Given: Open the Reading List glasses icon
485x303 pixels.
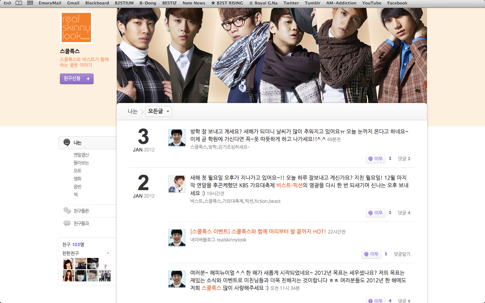Looking at the screenshot, I should tap(8, 3).
